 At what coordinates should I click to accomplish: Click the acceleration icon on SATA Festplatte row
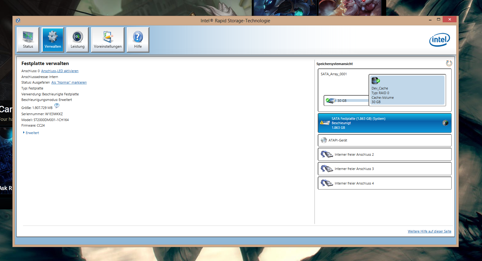click(x=445, y=123)
